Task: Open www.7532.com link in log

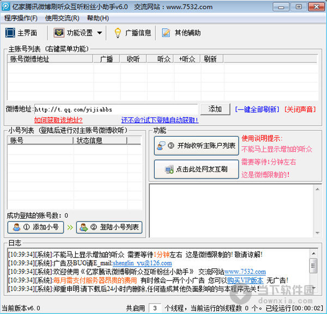Action: (x=245, y=272)
